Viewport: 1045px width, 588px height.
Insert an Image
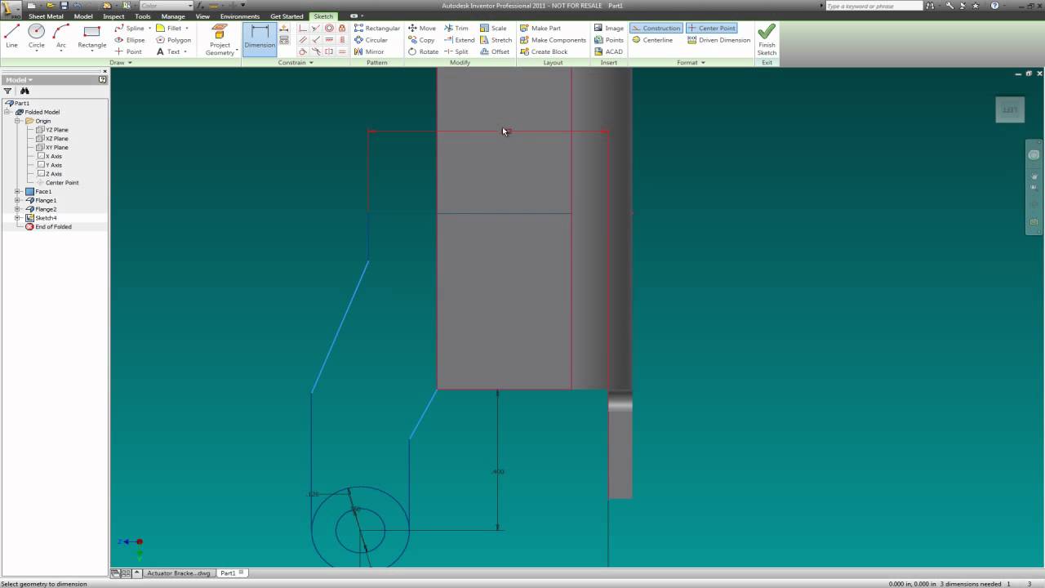point(609,28)
